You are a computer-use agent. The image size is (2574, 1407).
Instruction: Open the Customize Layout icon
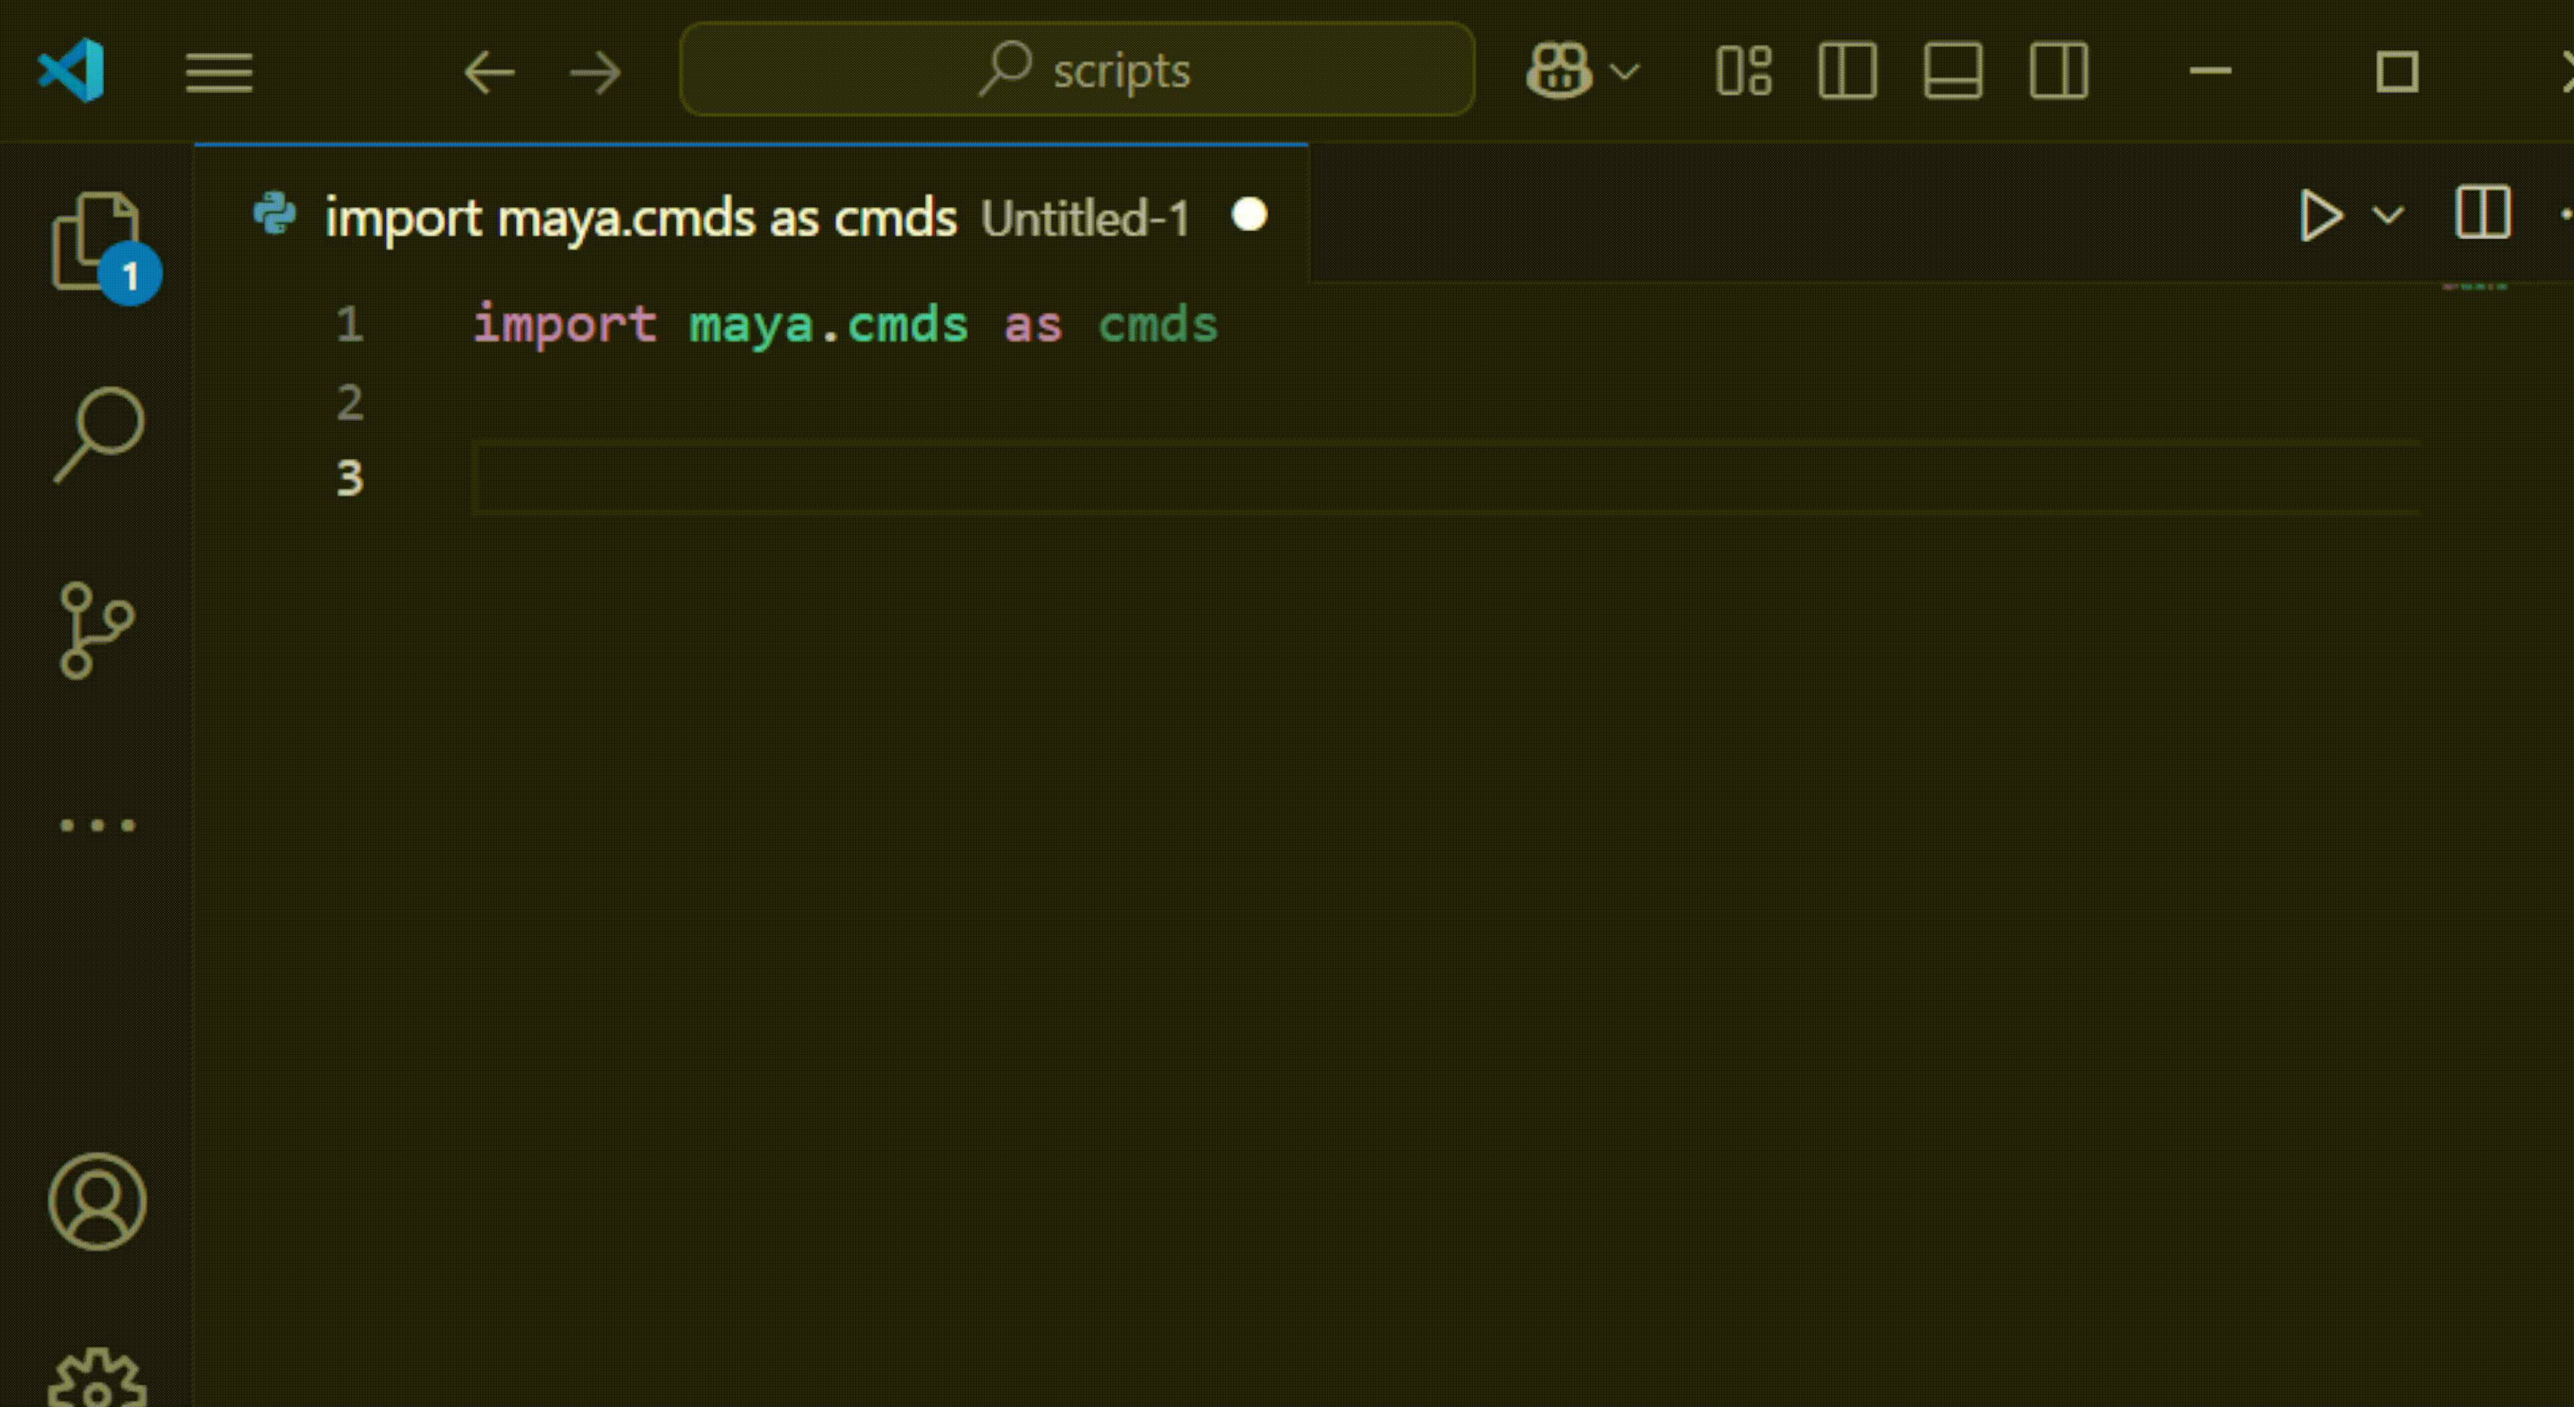(1743, 71)
